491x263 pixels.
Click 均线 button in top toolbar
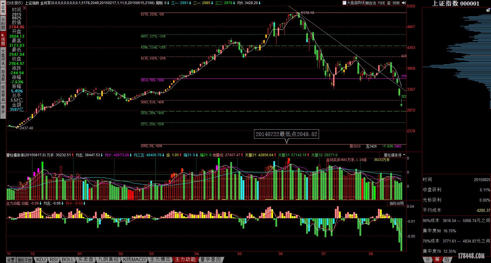click(381, 3)
